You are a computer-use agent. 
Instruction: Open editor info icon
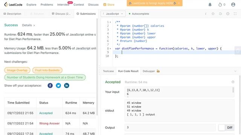coord(206,14)
